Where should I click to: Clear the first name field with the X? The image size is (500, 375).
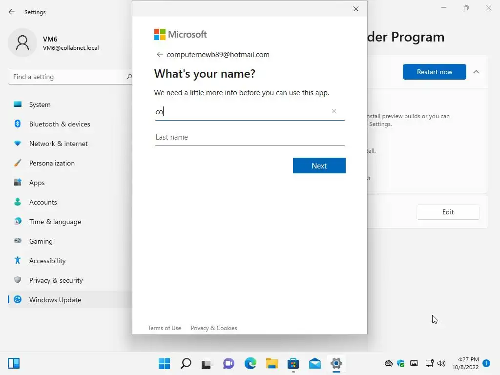(x=334, y=111)
